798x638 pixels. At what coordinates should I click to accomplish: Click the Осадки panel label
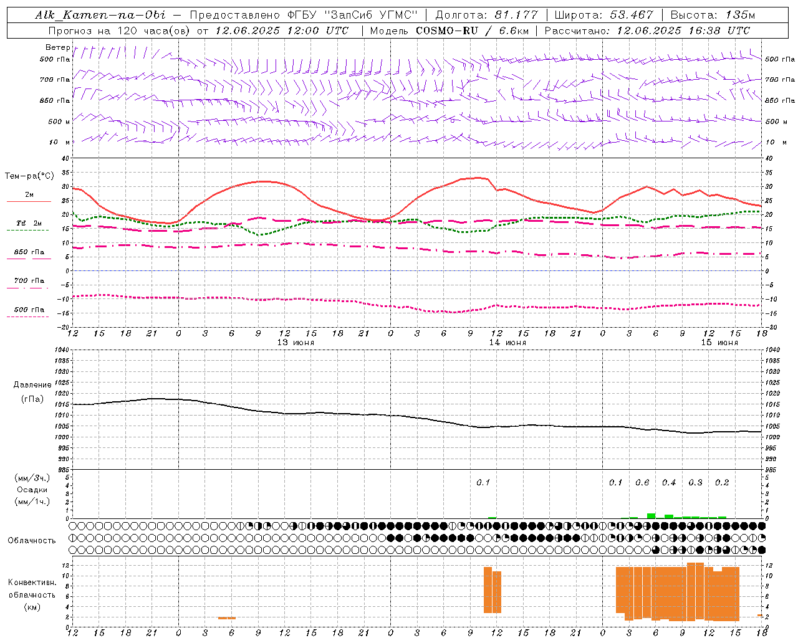32,490
